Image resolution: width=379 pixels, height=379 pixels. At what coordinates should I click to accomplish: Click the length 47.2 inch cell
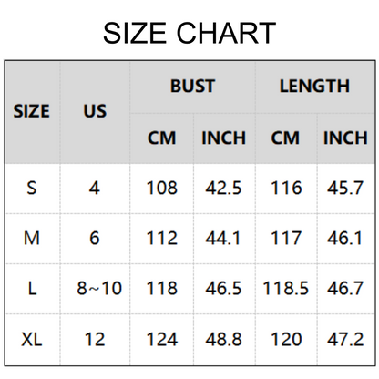[345, 339]
